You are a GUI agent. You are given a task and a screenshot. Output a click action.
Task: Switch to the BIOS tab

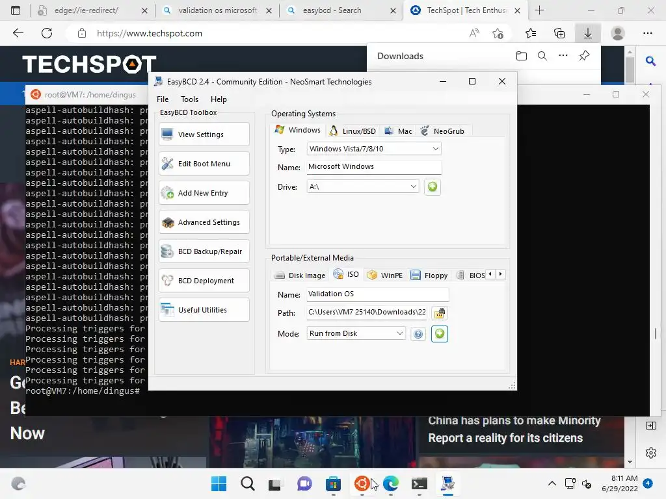(x=472, y=275)
